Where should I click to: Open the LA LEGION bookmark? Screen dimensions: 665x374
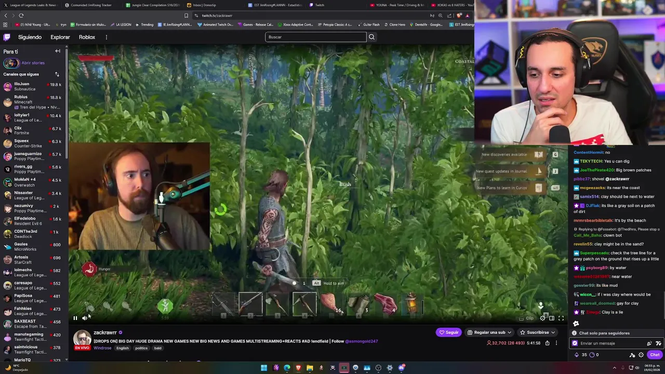coord(121,24)
